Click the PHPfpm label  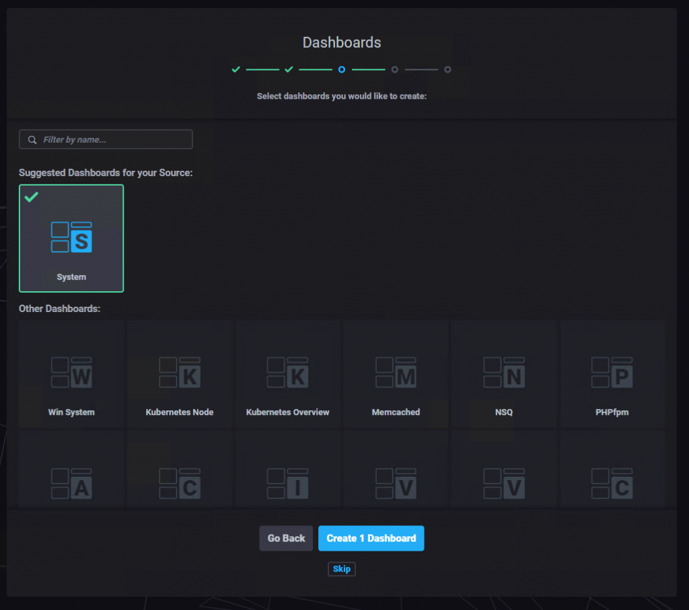click(x=612, y=412)
